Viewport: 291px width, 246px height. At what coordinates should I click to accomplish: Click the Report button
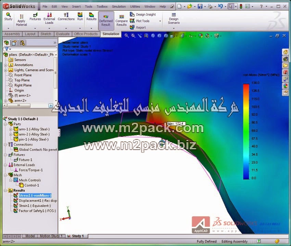[x=138, y=28]
